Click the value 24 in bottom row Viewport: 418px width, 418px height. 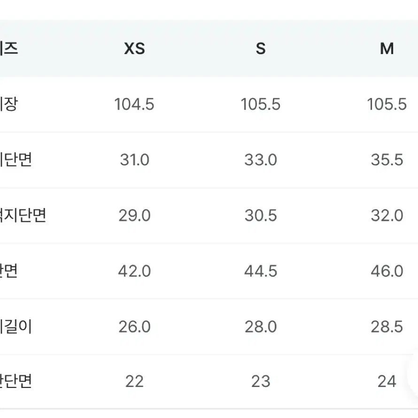click(387, 381)
